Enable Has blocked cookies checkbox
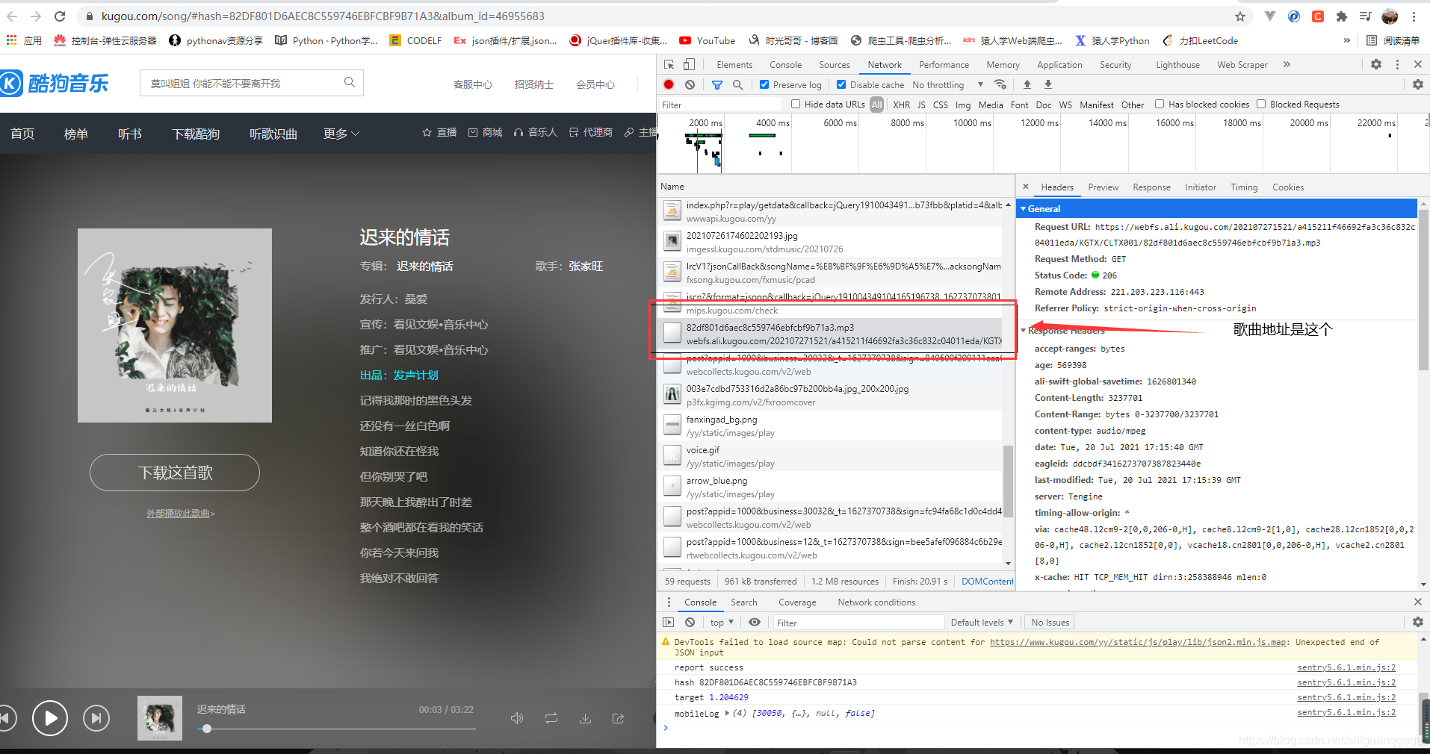Screen dimensions: 1430x754 pos(1160,105)
